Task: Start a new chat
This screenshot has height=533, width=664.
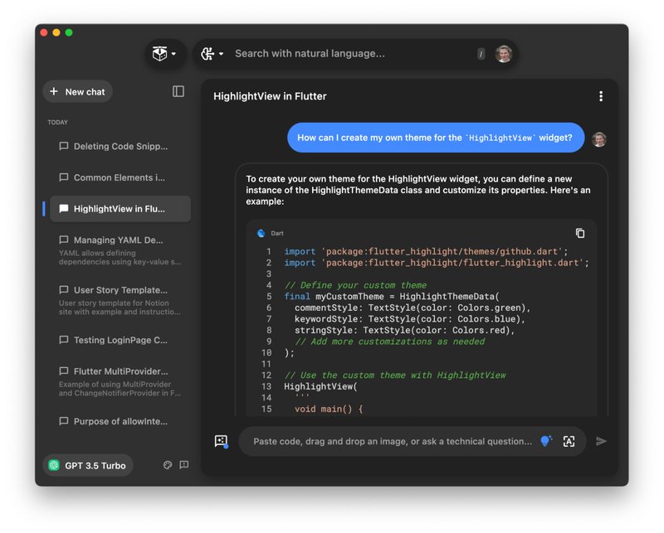Action: 77,91
